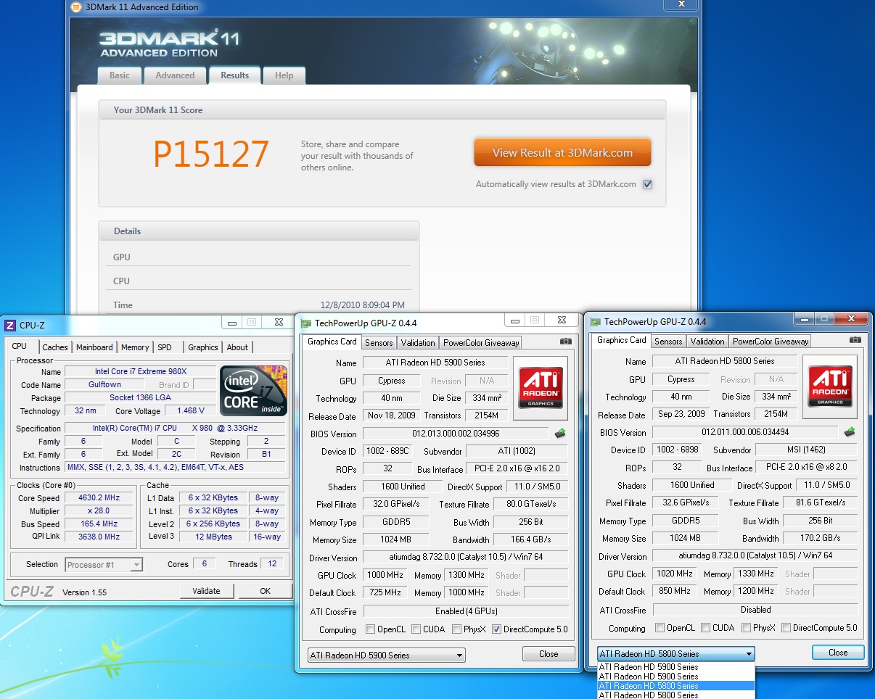Click the Bandwidth 170.2 GB/s field in right GPU-Z
Screen dimensions: 875x699
(x=822, y=538)
